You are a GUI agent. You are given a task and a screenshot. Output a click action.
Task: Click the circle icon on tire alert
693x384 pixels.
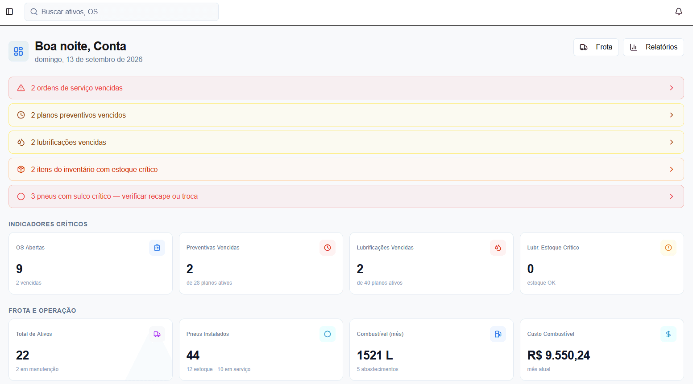pyautogui.click(x=21, y=196)
